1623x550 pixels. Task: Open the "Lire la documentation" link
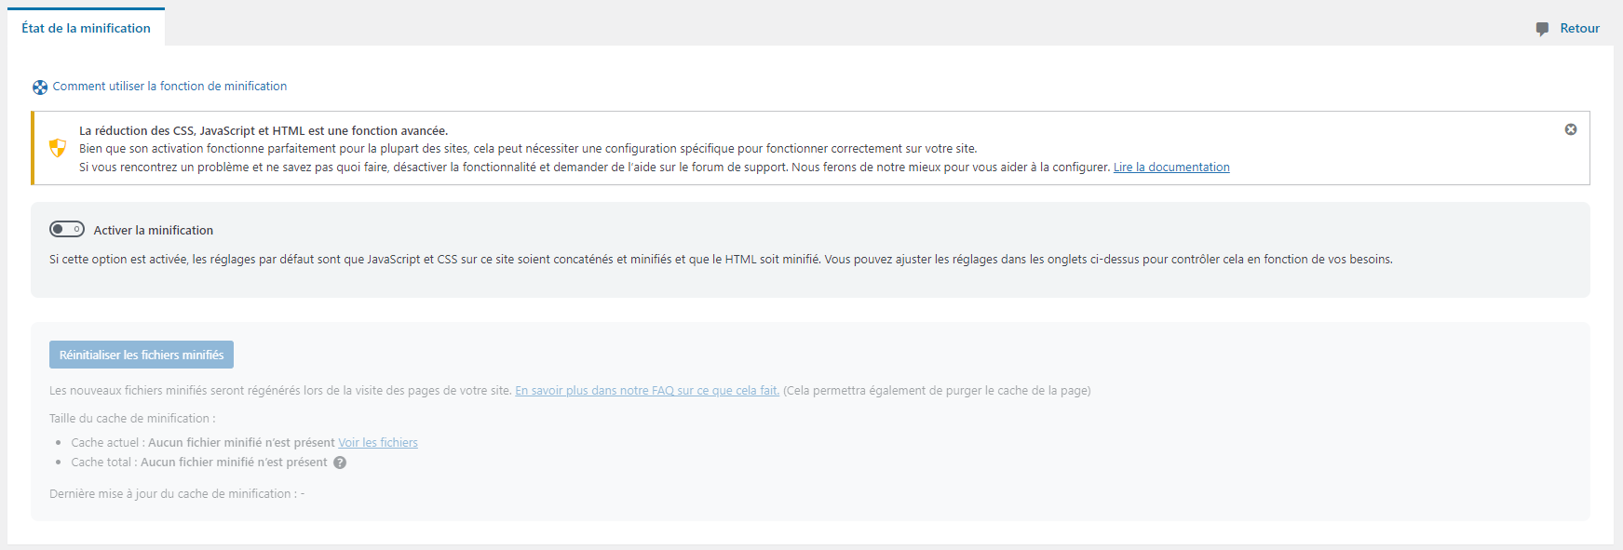coord(1170,168)
